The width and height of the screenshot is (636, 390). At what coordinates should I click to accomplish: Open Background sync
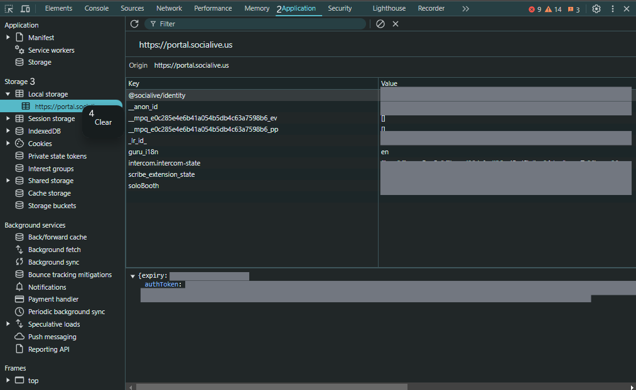point(53,263)
